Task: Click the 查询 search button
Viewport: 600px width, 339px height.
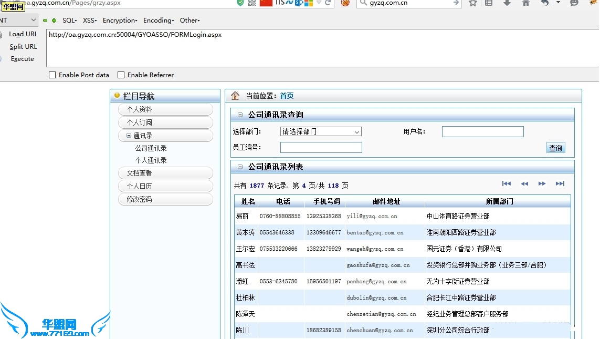Action: 555,148
